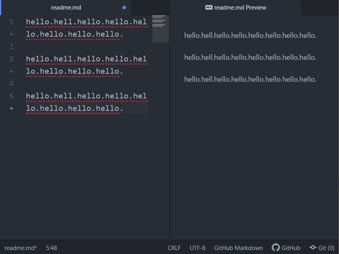
Task: Open the Git (0) panel
Action: 322,248
